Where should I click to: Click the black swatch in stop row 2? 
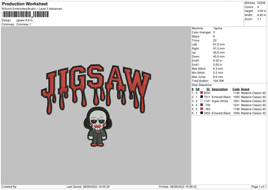(x=201, y=97)
